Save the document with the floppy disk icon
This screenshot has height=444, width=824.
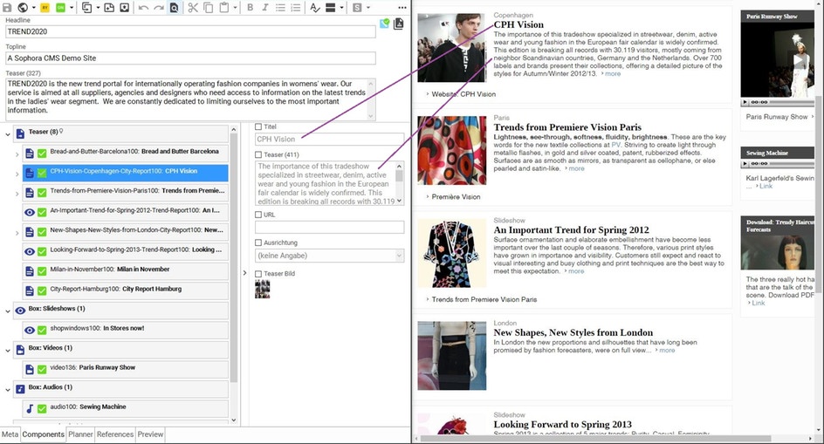(7, 7)
